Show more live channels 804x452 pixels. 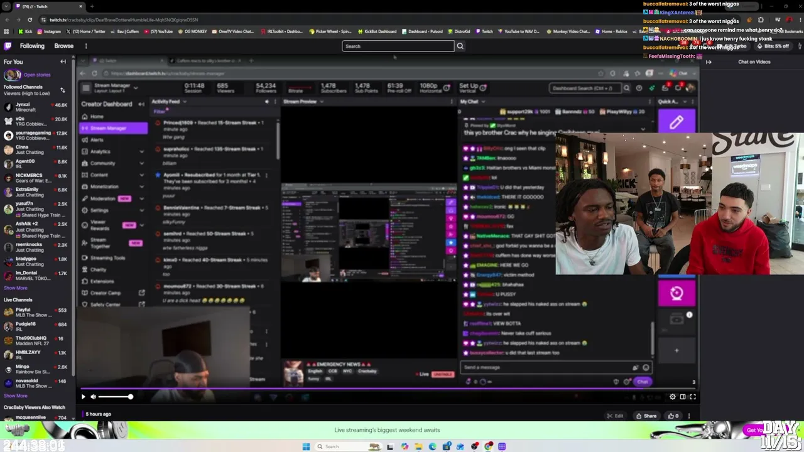tap(16, 395)
